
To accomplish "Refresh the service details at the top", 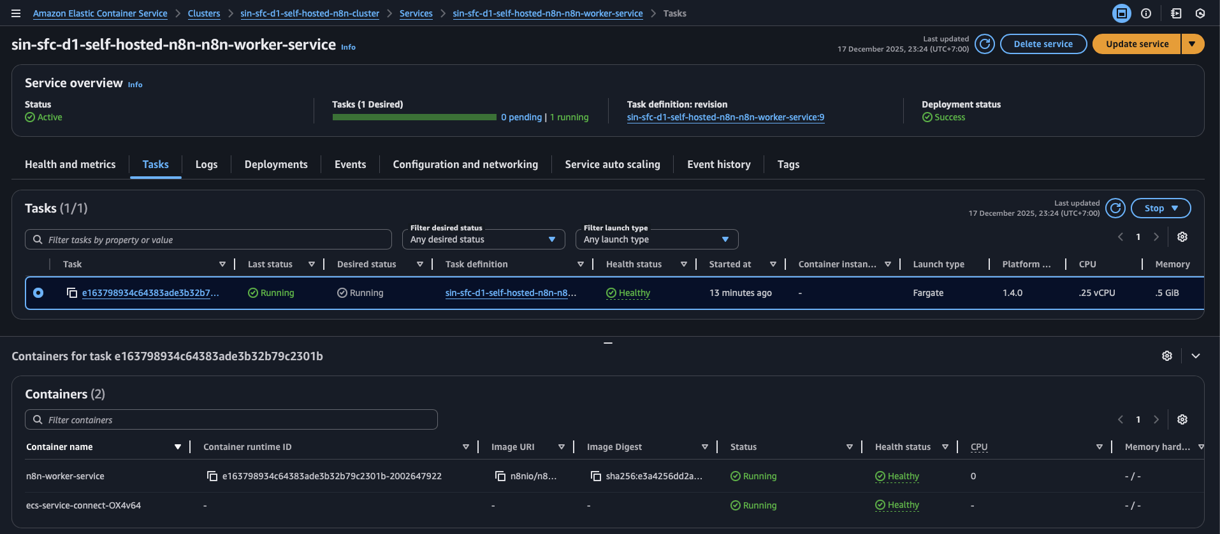I will pos(985,44).
